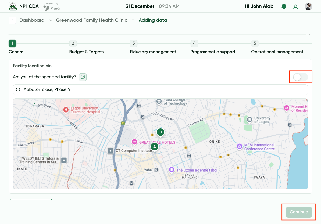Toggle 'Are you at the specified facility' switch
Viewport: 321px width, 224px height.
[300, 77]
